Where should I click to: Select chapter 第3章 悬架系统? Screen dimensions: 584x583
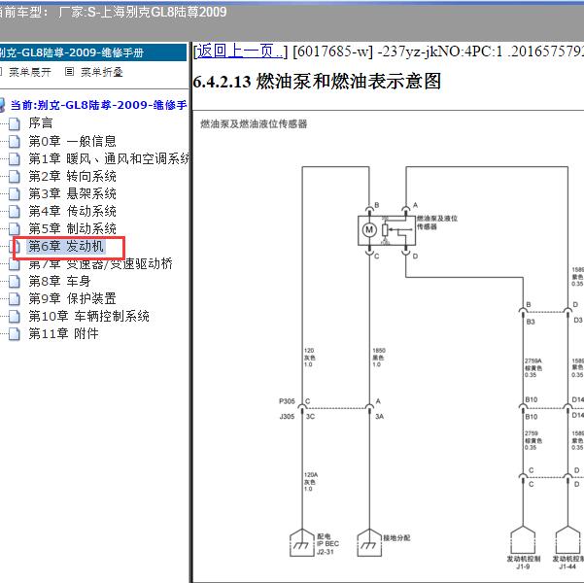(72, 193)
